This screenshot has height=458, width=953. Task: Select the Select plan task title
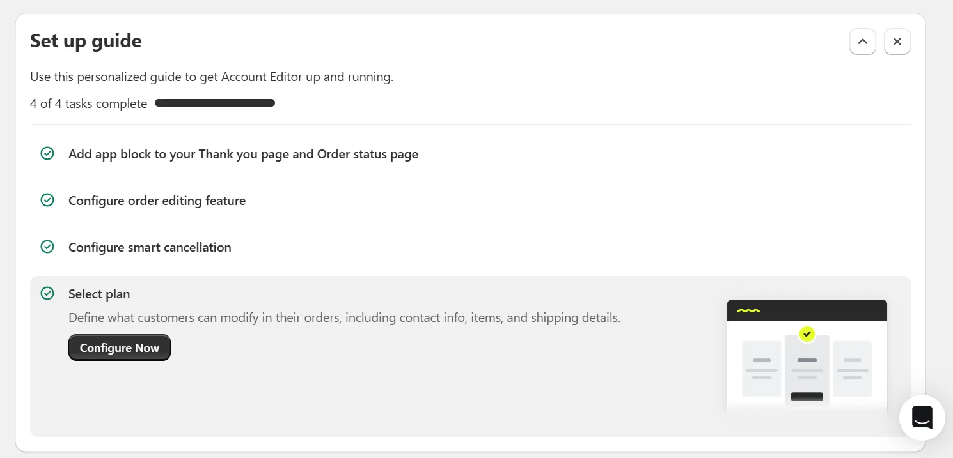coord(99,294)
